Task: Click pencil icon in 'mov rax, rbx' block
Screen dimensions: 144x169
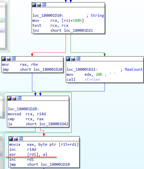Action: (9, 59)
